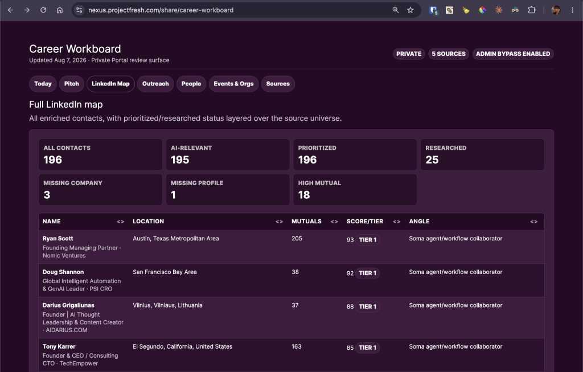
Task: Open Doug Shannon's contact name
Action: [63, 272]
